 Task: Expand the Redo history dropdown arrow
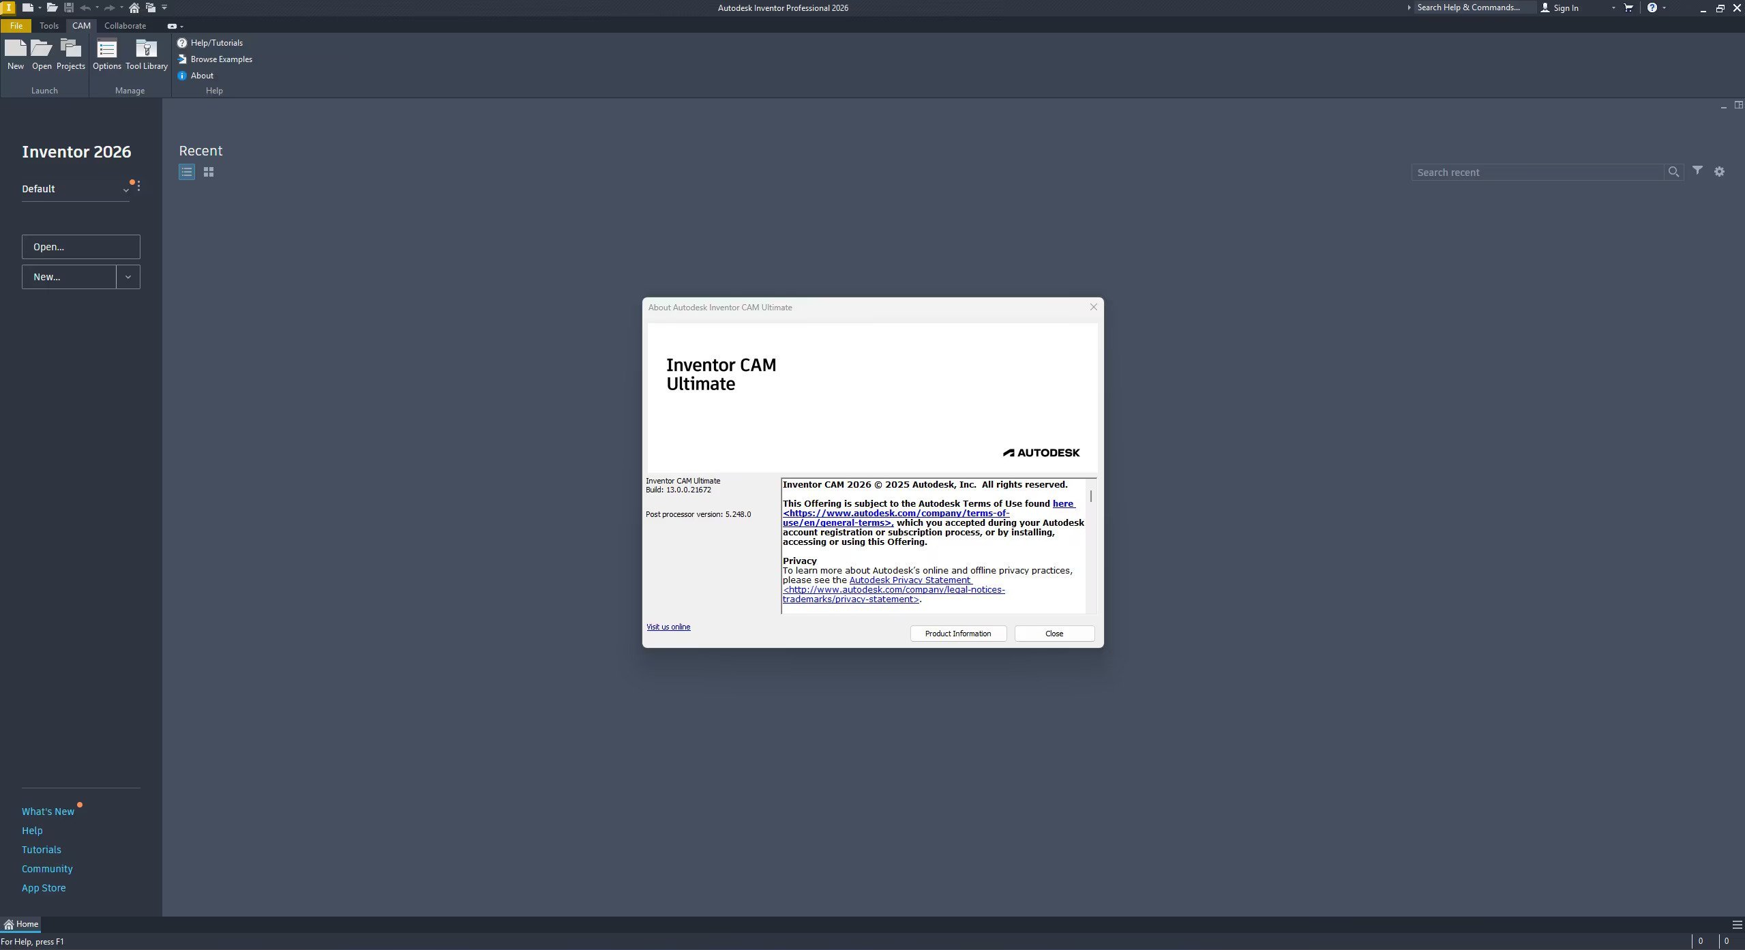(121, 8)
